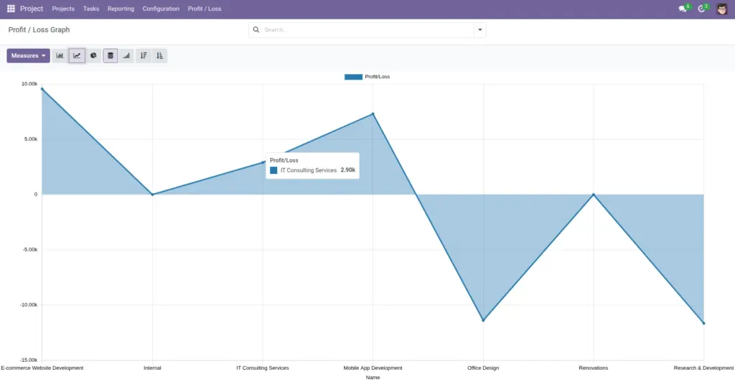735x382 pixels.
Task: Toggle the stacked chart mode
Action: [110, 56]
